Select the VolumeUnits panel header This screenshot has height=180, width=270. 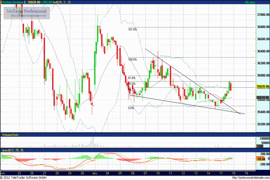tap(10, 135)
